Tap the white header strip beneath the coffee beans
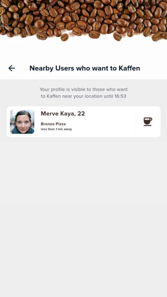The height and width of the screenshot is (297, 167). coord(83,51)
